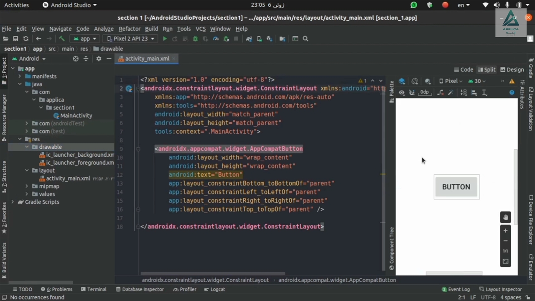Click the Sync/Reload from disk icon
The image size is (535, 301).
pos(26,38)
